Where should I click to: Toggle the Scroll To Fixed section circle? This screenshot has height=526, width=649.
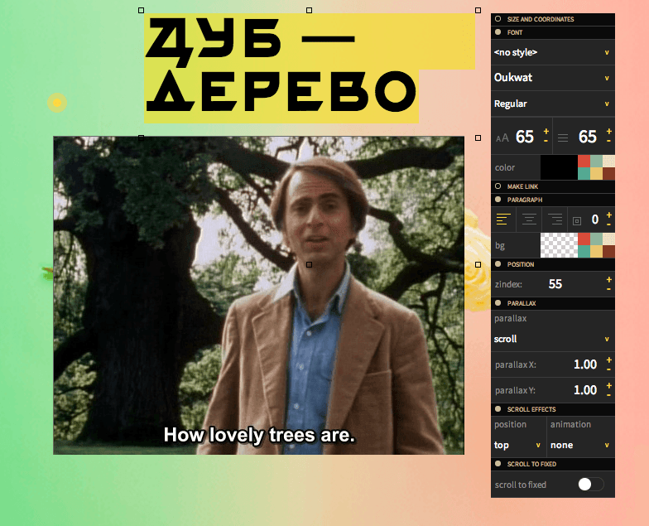click(x=498, y=464)
